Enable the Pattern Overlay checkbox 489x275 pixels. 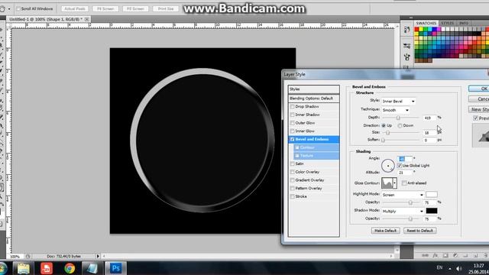click(292, 189)
